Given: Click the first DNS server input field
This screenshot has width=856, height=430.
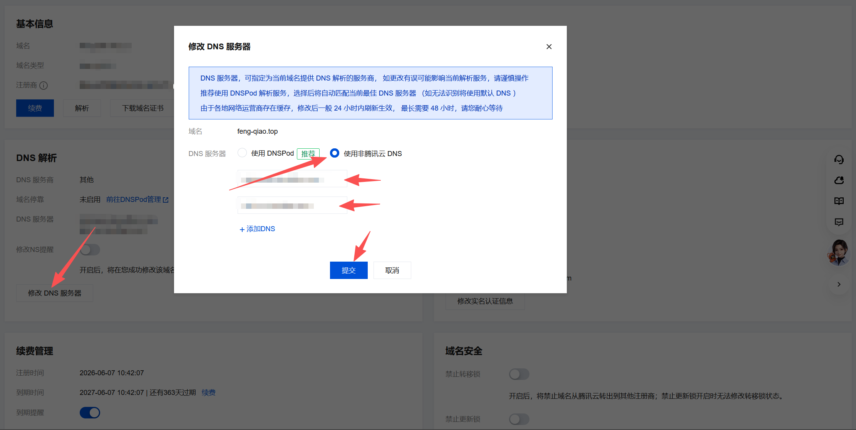Looking at the screenshot, I should click(x=292, y=179).
